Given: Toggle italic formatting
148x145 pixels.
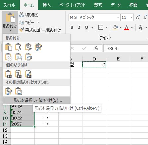Looking at the screenshot, I should click(x=79, y=27).
